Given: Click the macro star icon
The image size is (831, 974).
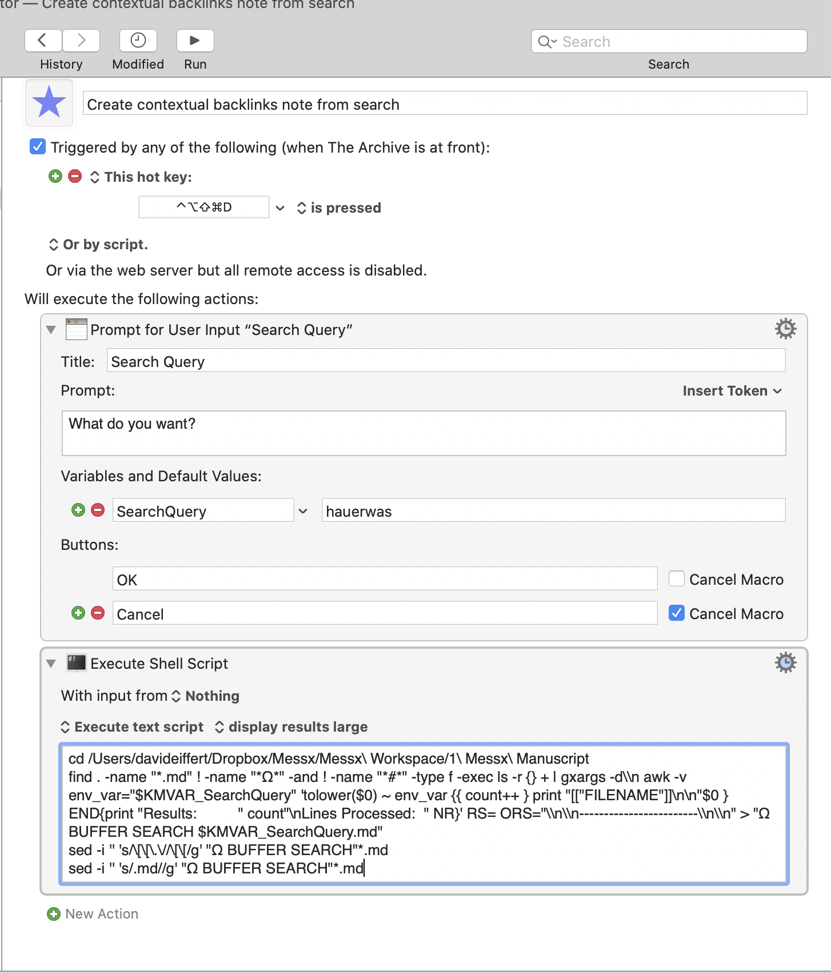Looking at the screenshot, I should [x=49, y=103].
